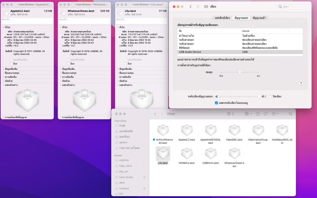Click low volume speaker icon
The image size is (317, 198).
point(216,97)
